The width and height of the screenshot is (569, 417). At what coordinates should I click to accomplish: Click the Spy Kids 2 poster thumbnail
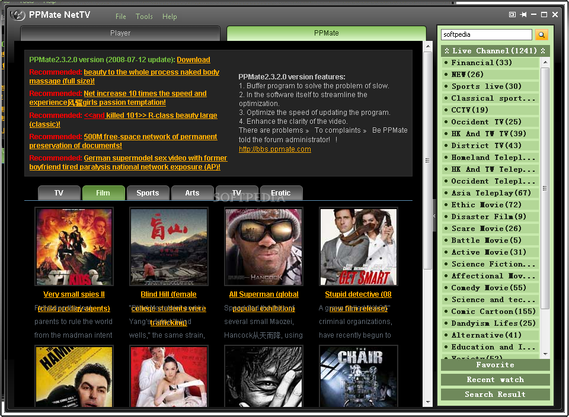pyautogui.click(x=74, y=246)
